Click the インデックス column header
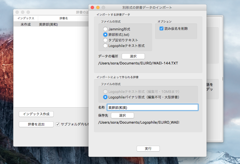The width and height of the screenshot is (240, 164). 26,18
